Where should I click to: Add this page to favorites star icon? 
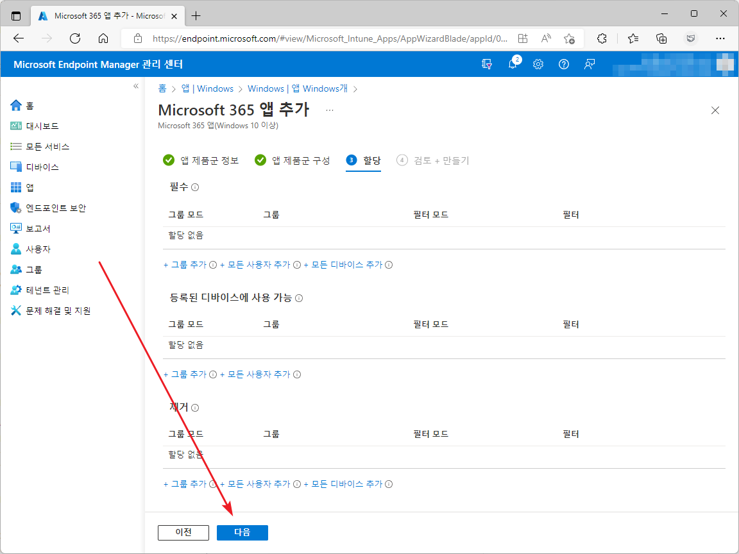pos(570,38)
